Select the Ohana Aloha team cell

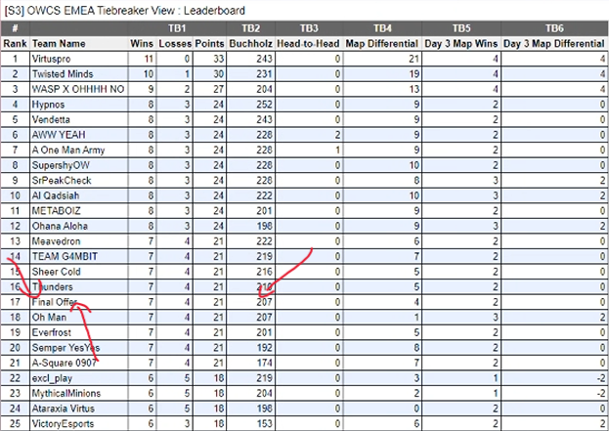(79, 226)
